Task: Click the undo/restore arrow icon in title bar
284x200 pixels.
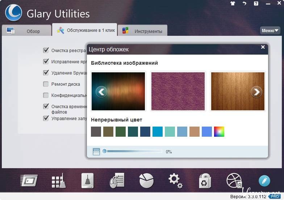Action: click(245, 4)
